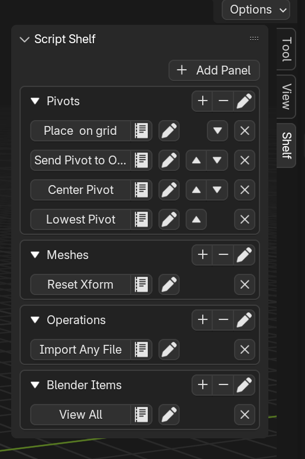Open script text for Place on grid

click(141, 131)
